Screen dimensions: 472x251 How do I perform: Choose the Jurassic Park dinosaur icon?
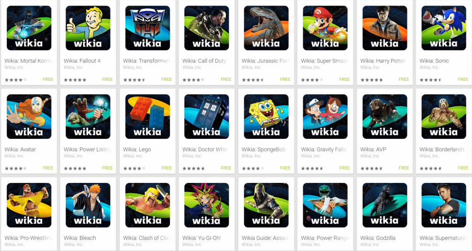point(266,28)
